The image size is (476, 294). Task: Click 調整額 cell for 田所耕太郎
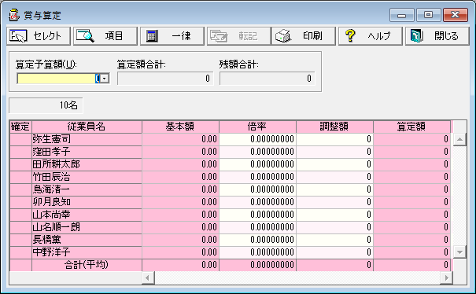click(334, 164)
